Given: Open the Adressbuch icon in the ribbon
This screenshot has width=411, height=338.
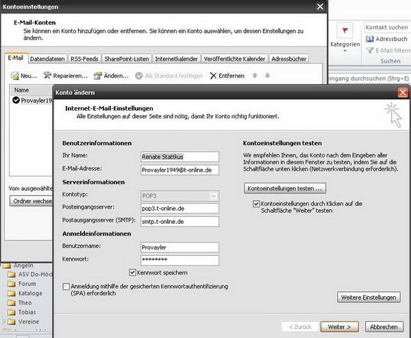Looking at the screenshot, I should 370,39.
